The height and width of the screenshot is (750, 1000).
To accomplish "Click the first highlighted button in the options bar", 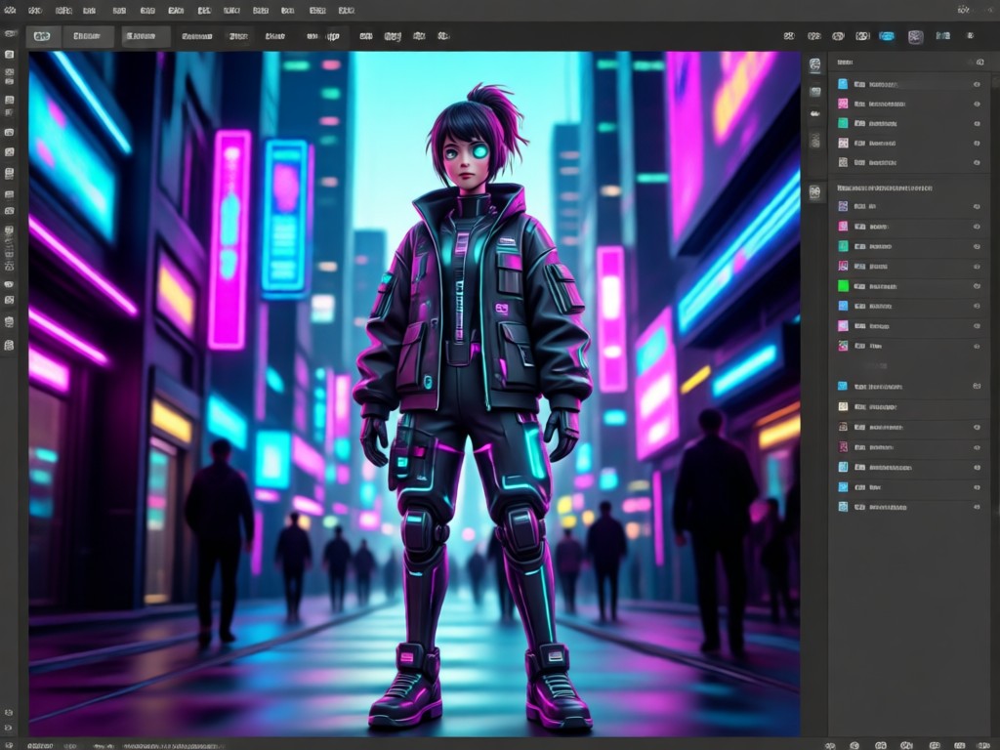I will (43, 36).
